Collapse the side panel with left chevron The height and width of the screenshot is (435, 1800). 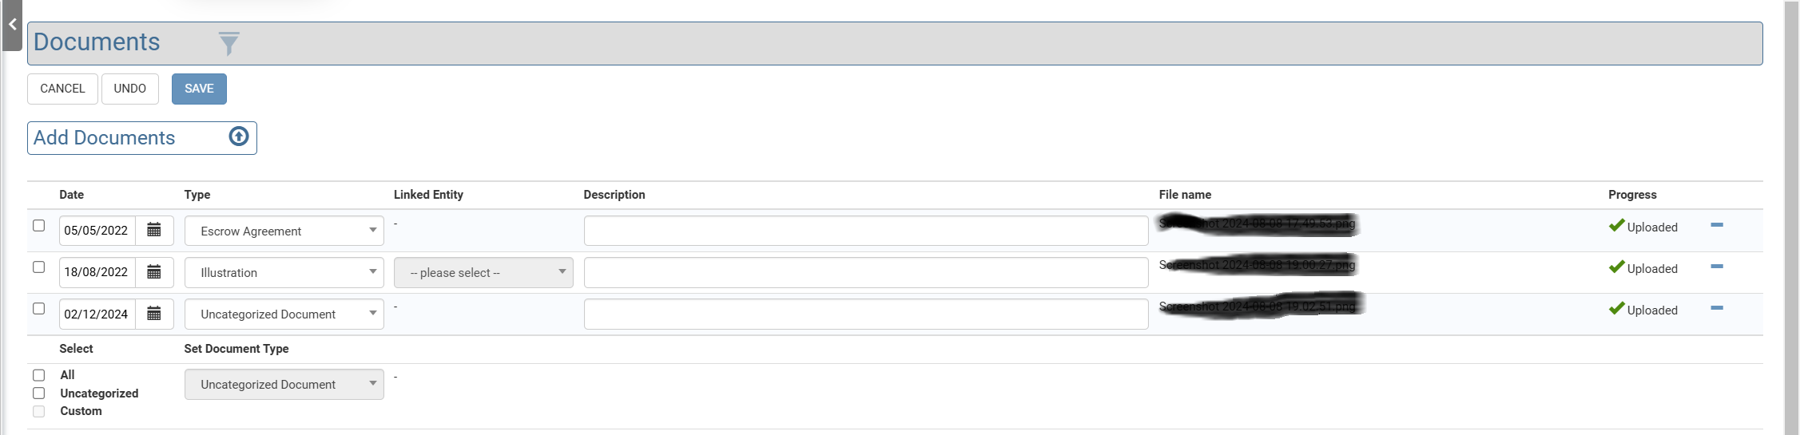pyautogui.click(x=12, y=25)
